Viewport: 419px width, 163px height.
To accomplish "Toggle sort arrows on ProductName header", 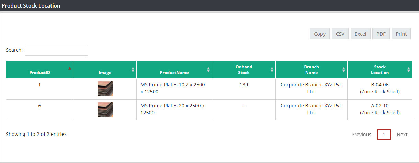I will click(208, 70).
